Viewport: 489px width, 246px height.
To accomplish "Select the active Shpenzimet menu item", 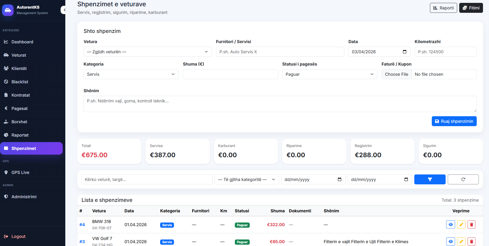I will click(31, 148).
